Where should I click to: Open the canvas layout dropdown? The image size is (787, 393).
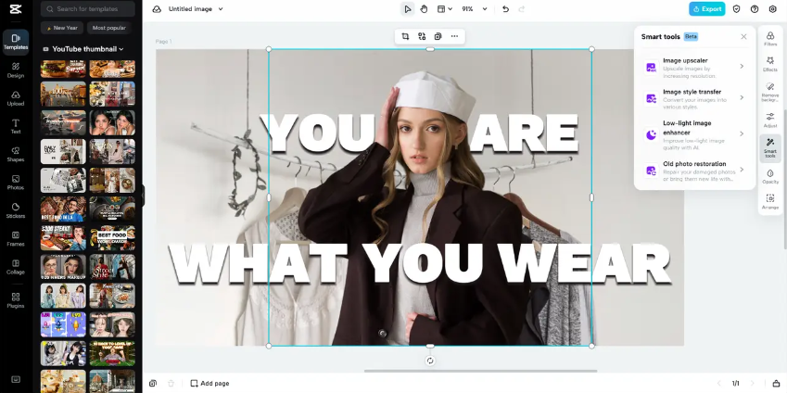coord(444,9)
